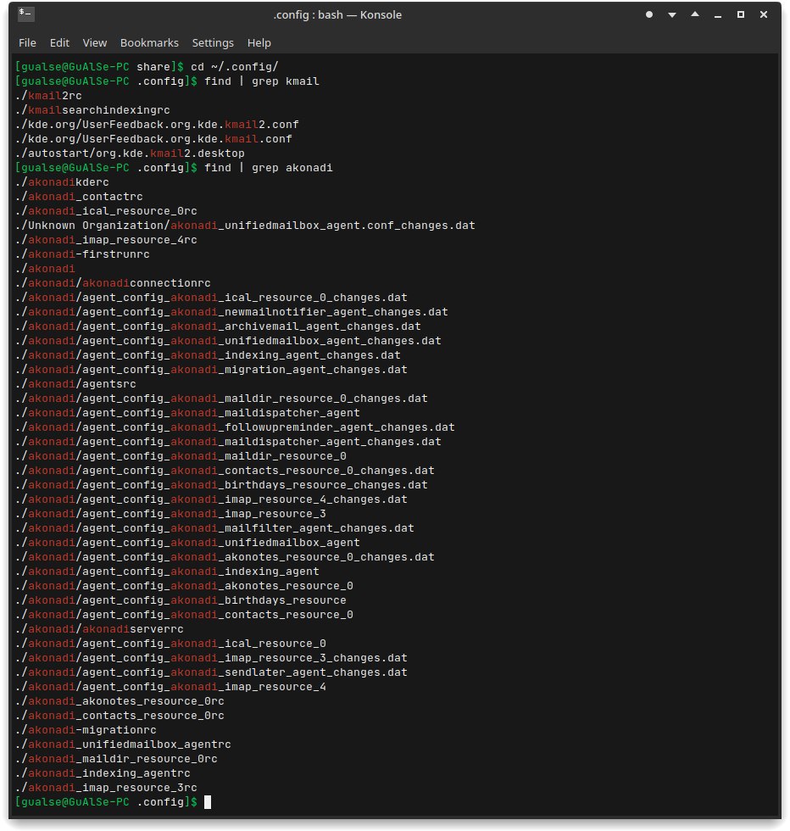Click the akonadiserverrc line
790x831 pixels.
pyautogui.click(x=100, y=629)
